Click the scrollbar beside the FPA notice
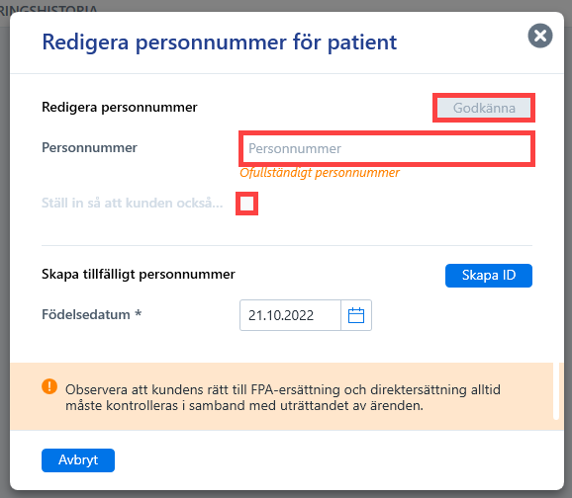Viewport: 572px width, 498px height. (x=556, y=391)
